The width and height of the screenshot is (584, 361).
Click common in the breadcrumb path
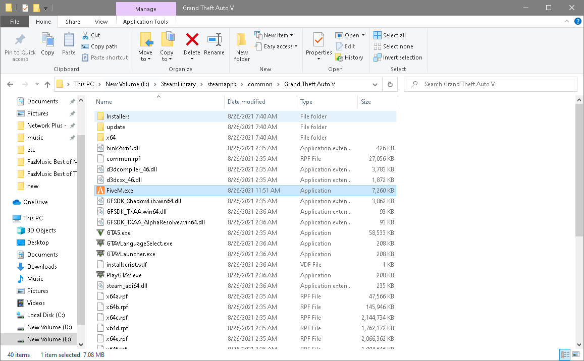[260, 85]
